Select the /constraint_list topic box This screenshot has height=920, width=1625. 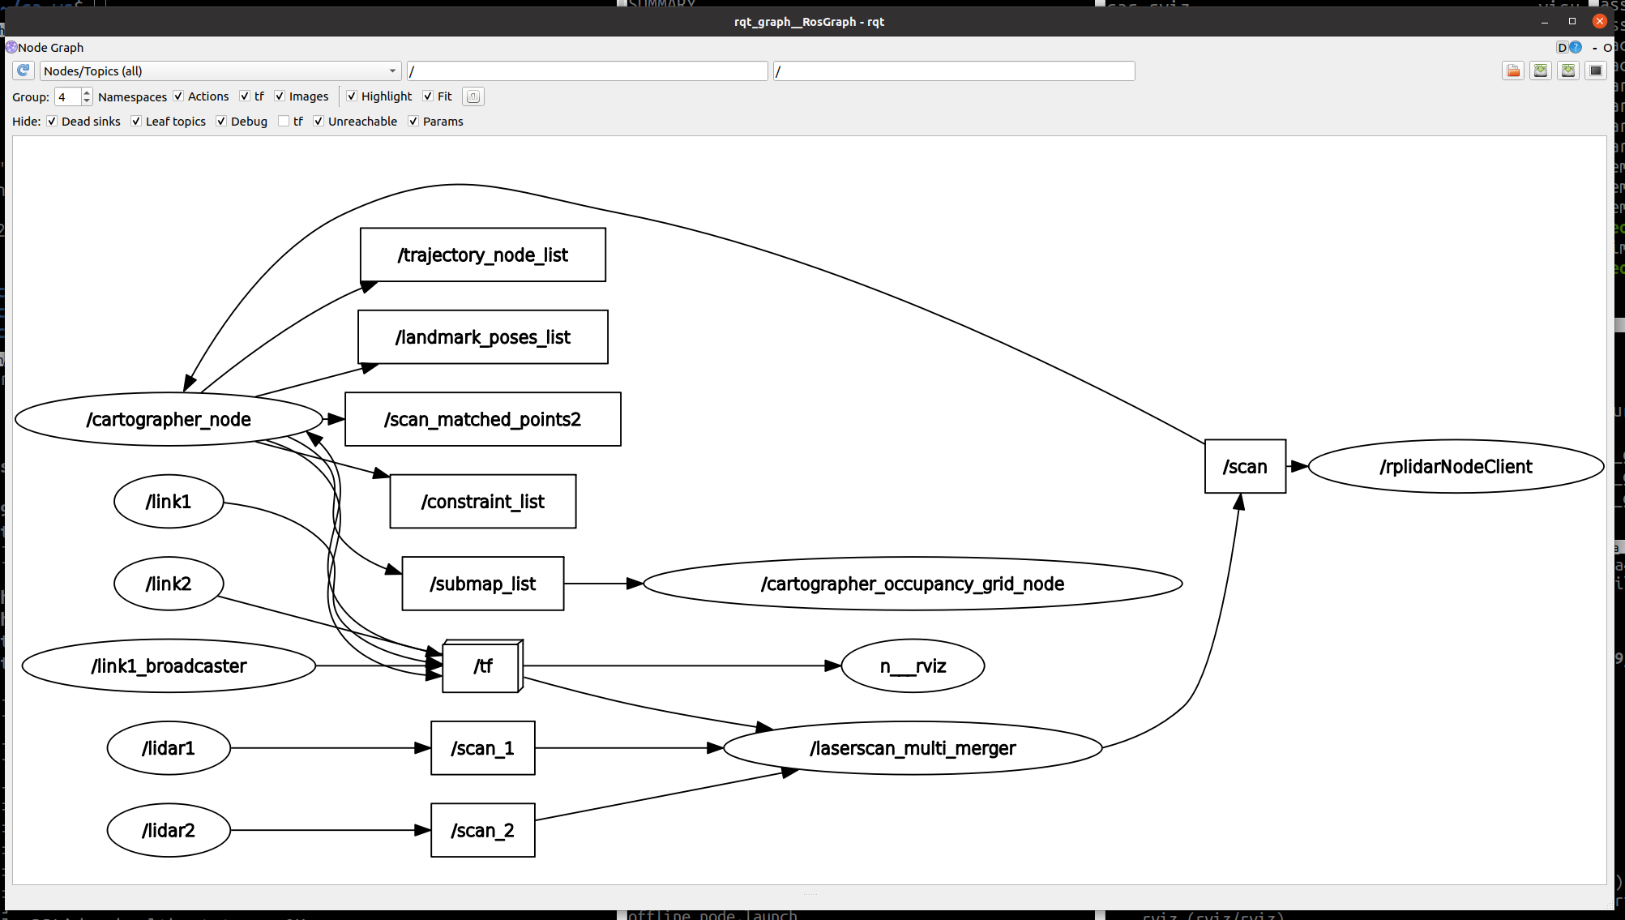(x=483, y=501)
